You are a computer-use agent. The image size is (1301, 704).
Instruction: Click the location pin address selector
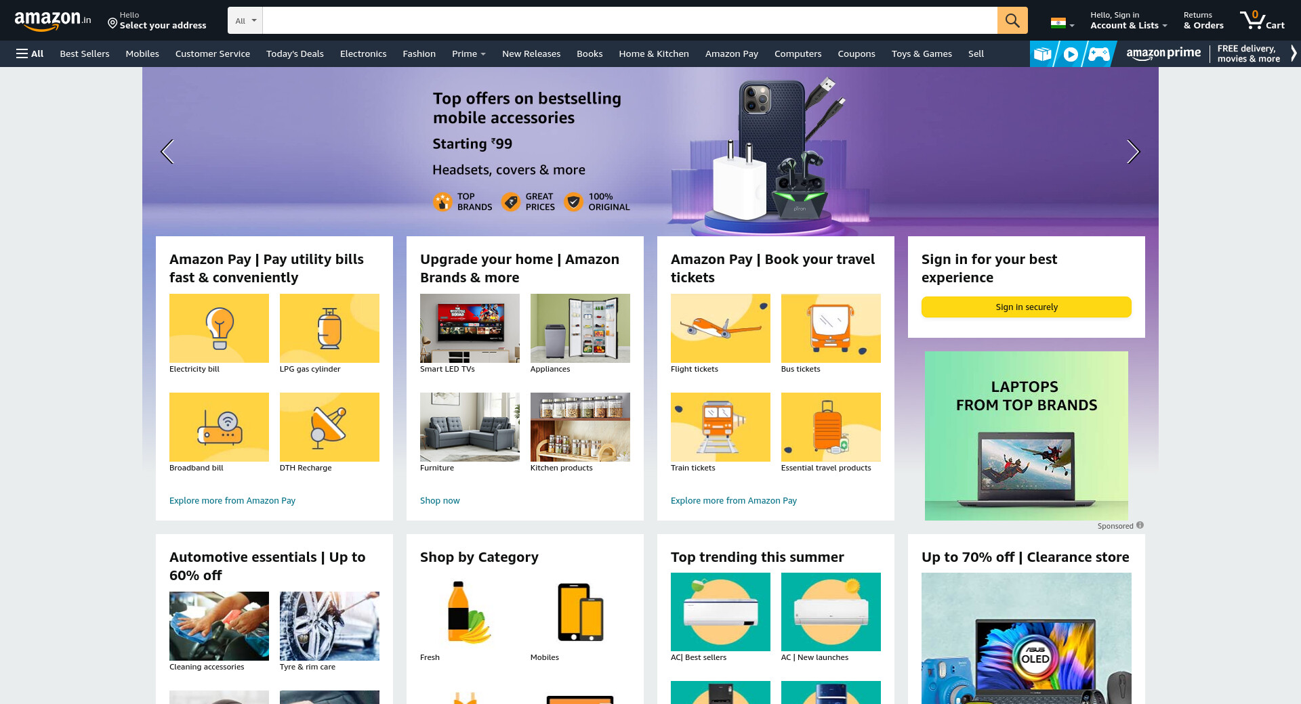tap(157, 20)
